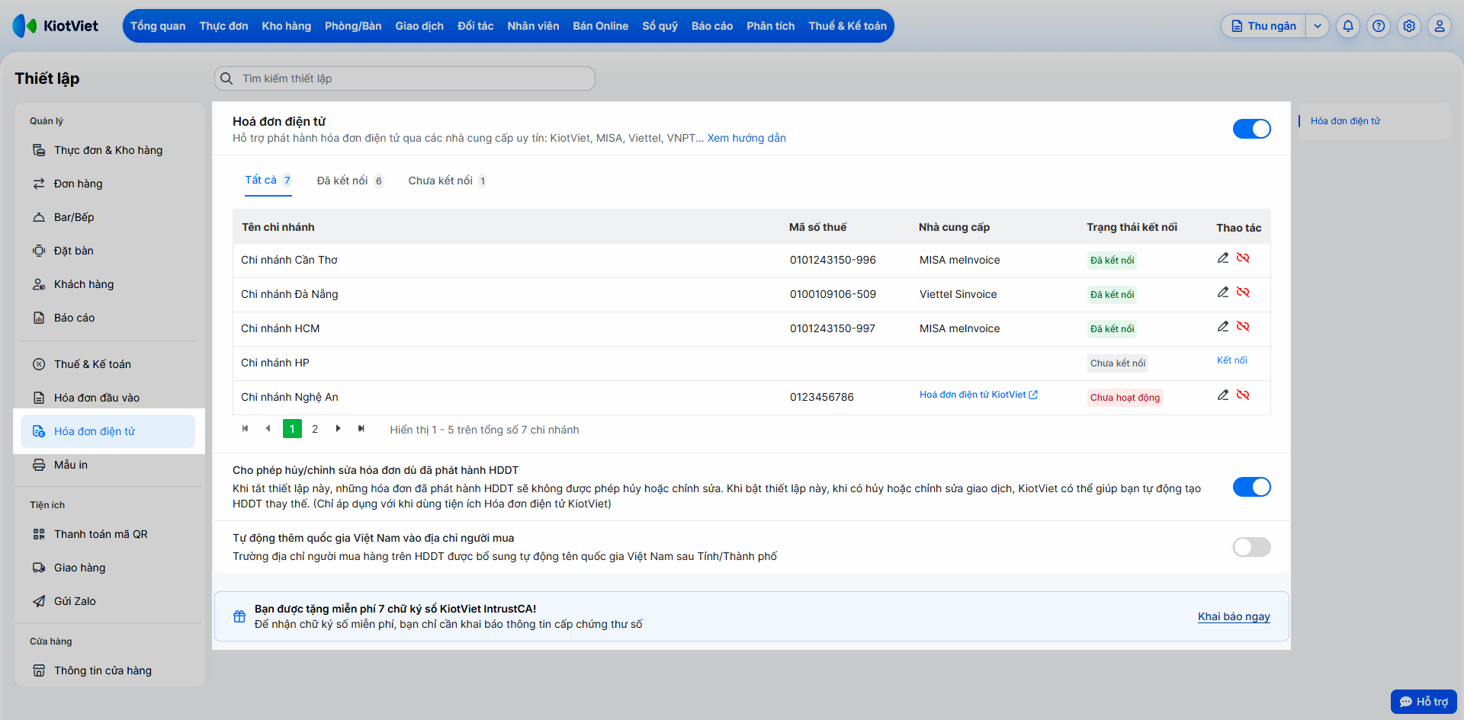The width and height of the screenshot is (1464, 720).
Task: Edit the Chi nhánh Cần Thơ connection
Action: point(1223,258)
